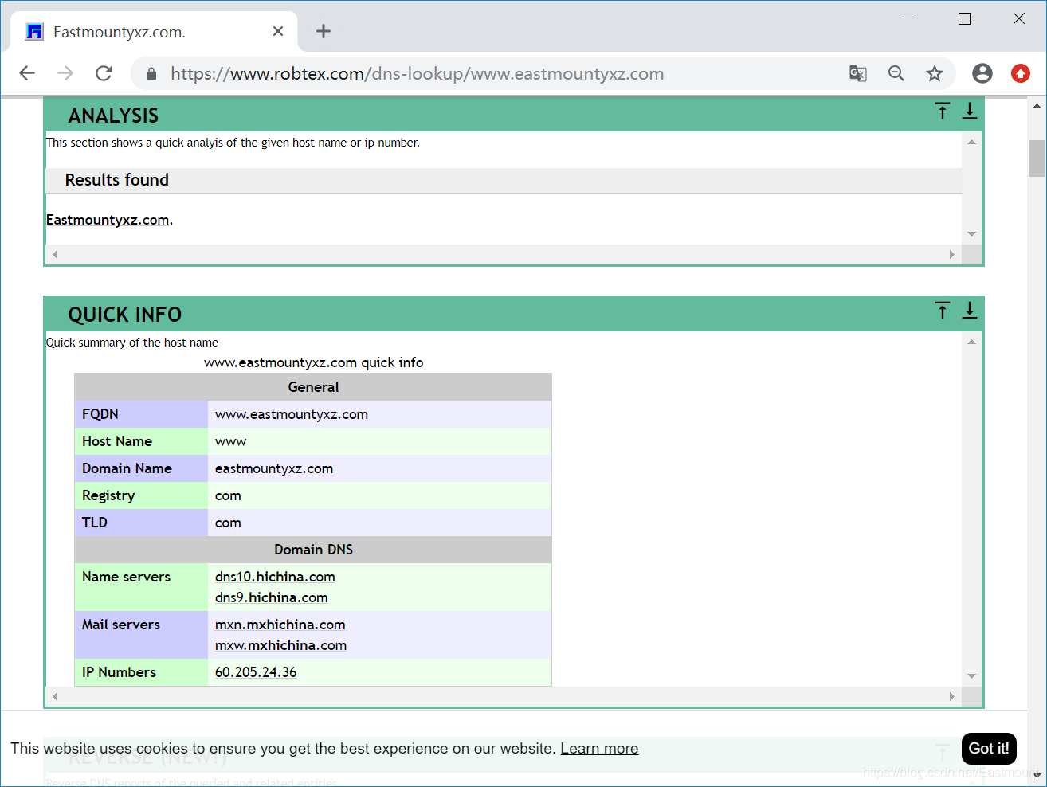Click the main page scroll-down arrow
This screenshot has height=787, width=1047.
point(1037,776)
